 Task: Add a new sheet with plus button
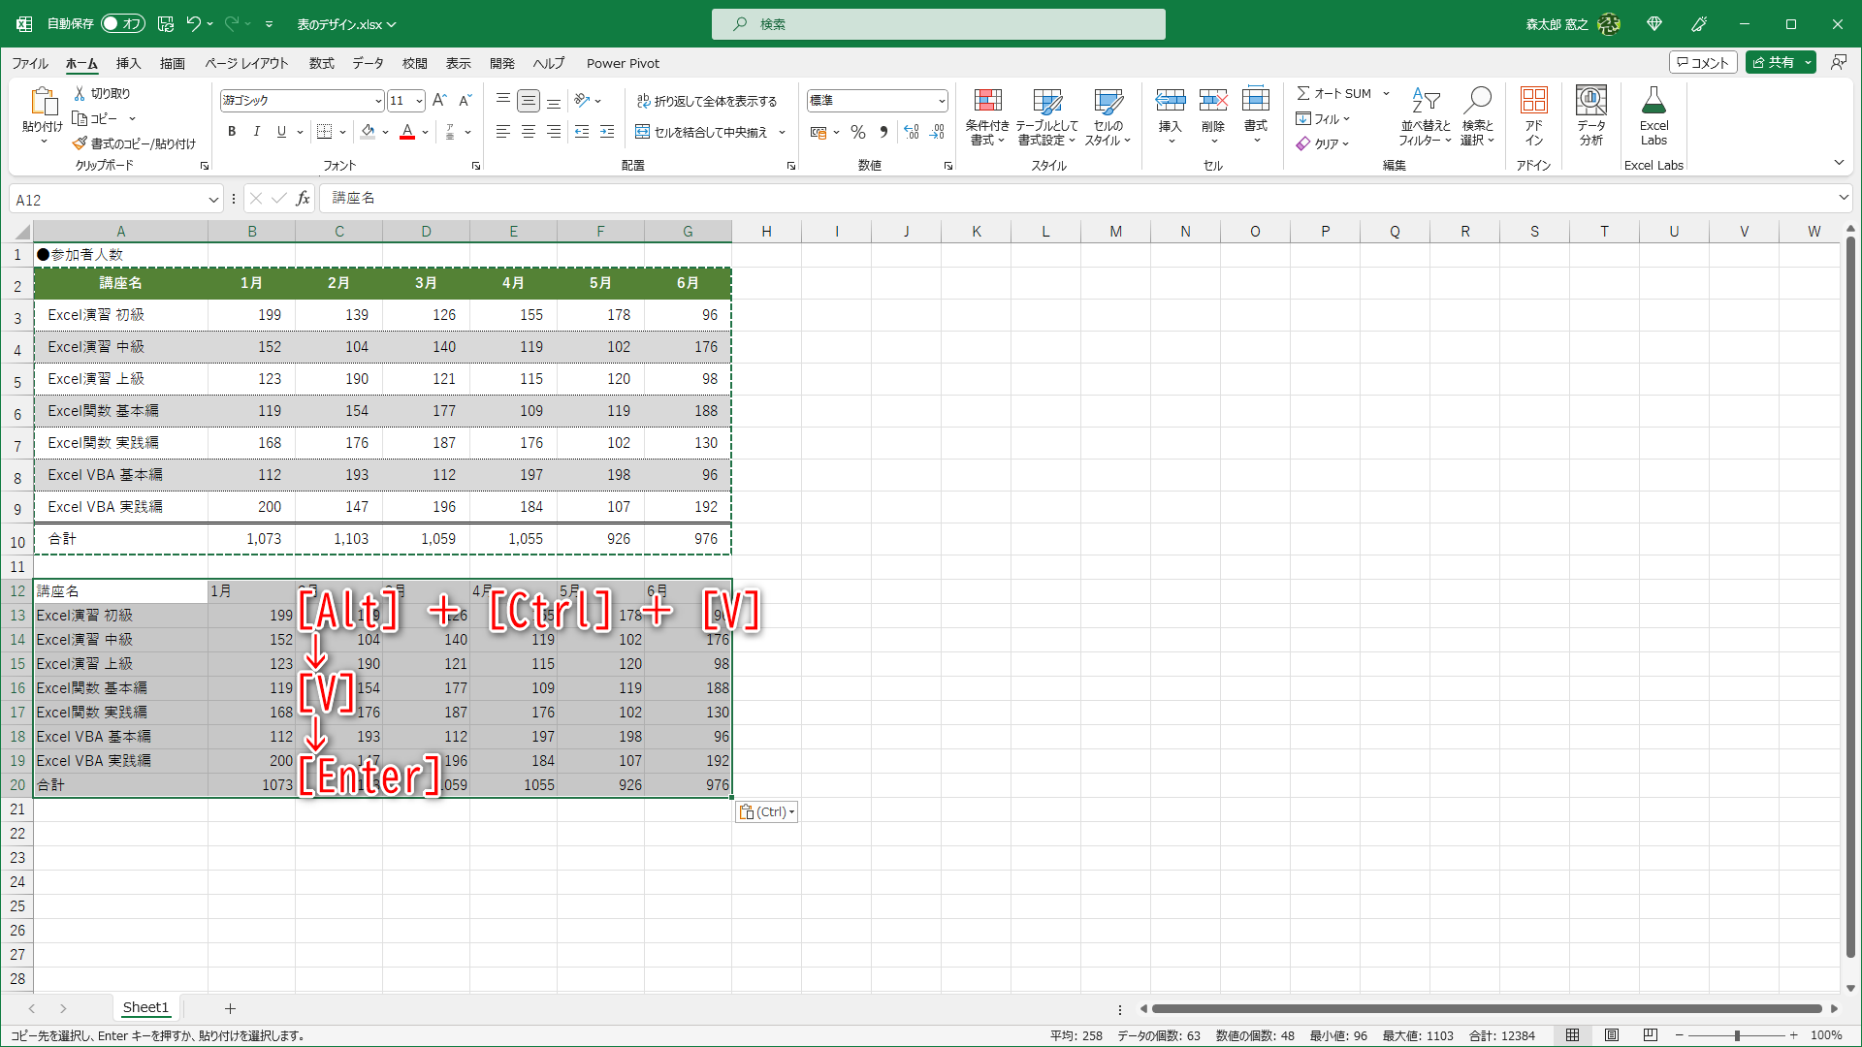pos(230,1008)
